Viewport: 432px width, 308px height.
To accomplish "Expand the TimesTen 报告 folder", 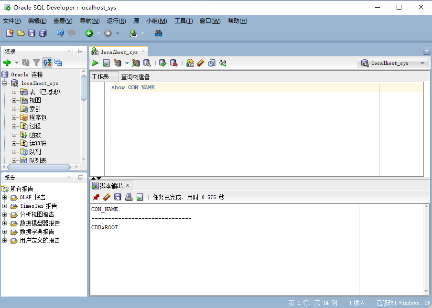I will pos(5,206).
